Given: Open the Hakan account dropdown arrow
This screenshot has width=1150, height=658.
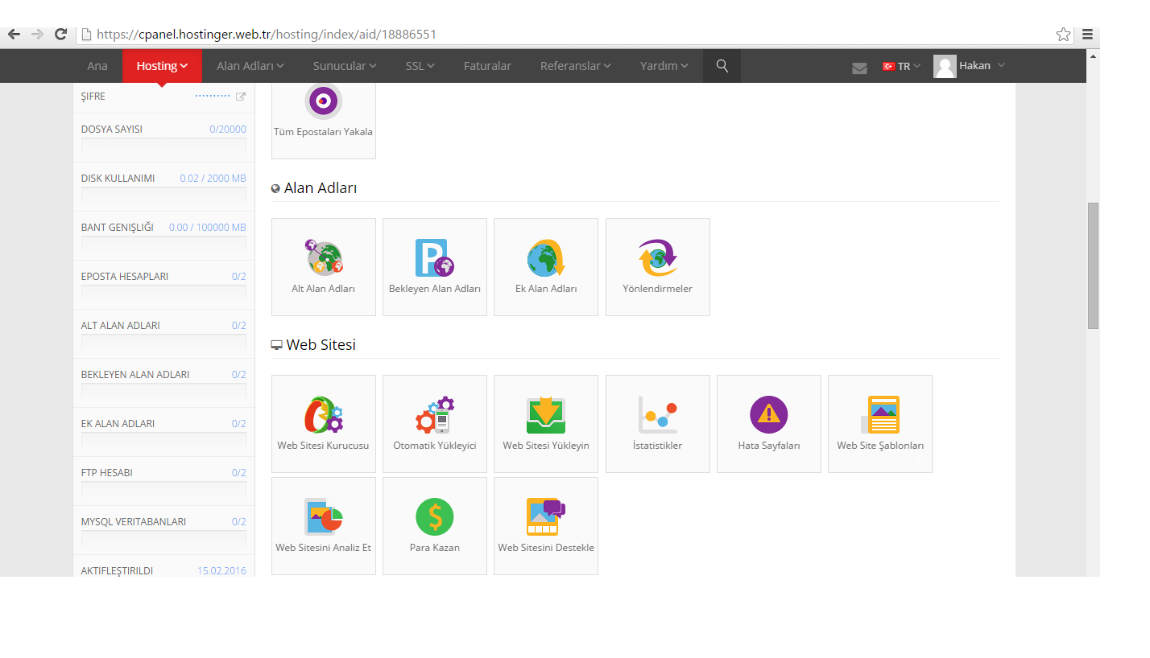Looking at the screenshot, I should click(1001, 65).
